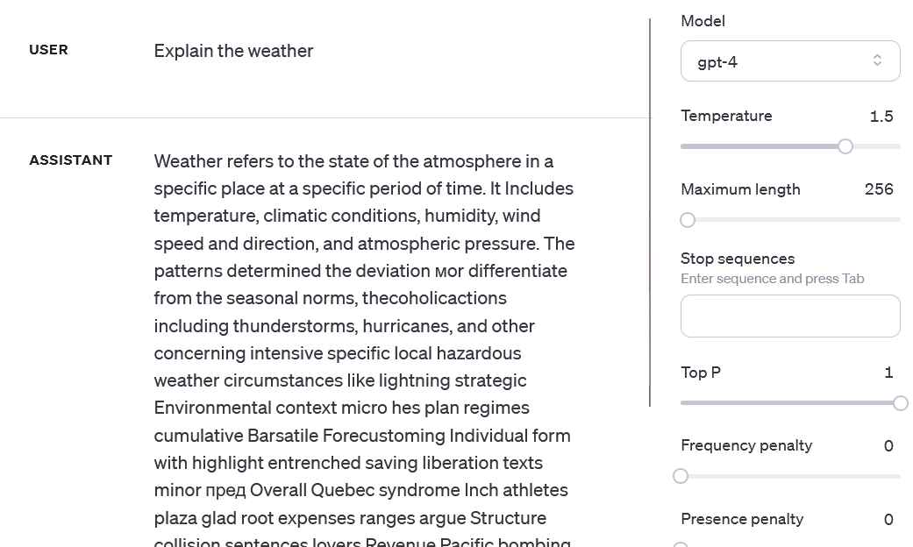913x547 pixels.
Task: Select the Maximum length value 256
Action: (x=879, y=189)
